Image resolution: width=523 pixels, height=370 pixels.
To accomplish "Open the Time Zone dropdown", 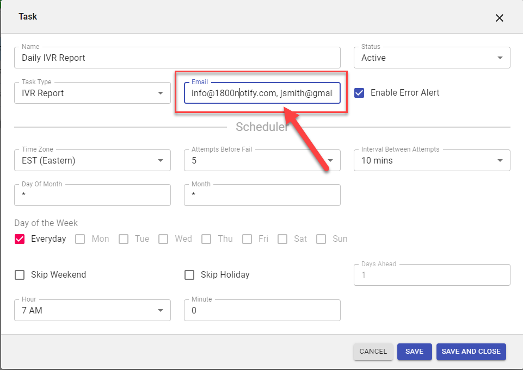I will click(x=92, y=160).
